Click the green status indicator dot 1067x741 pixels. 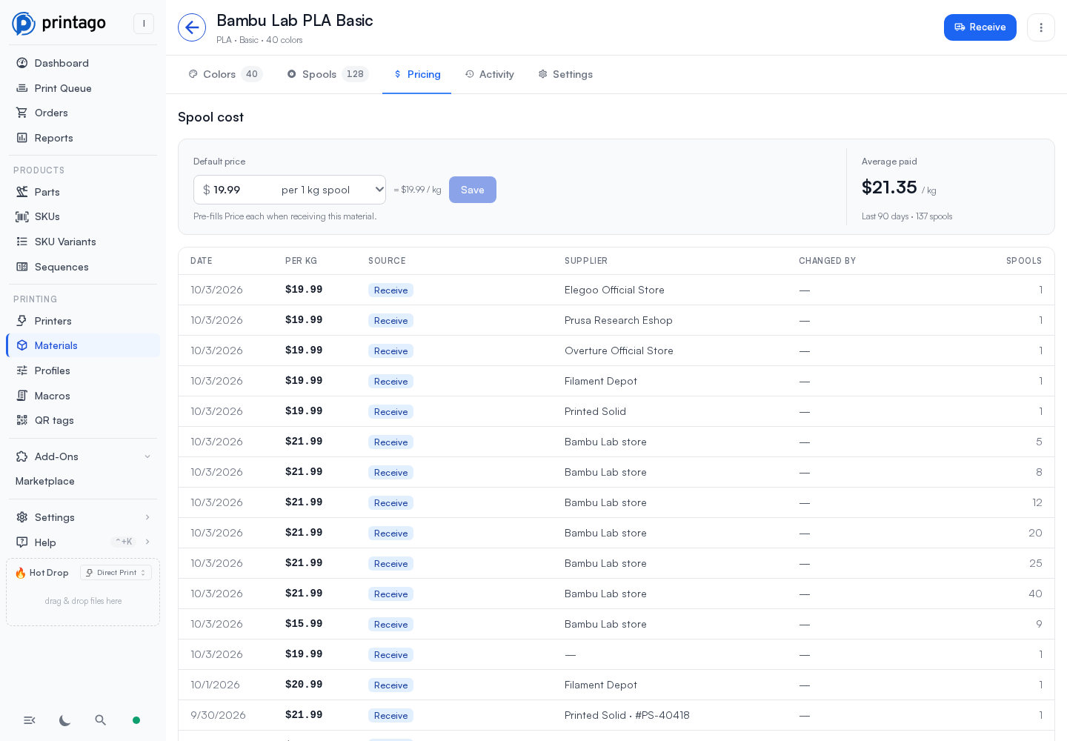(x=136, y=720)
